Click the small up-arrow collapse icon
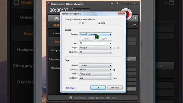The height and width of the screenshot is (103, 183). point(132,25)
